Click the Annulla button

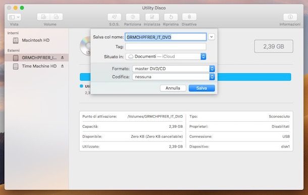(173, 88)
